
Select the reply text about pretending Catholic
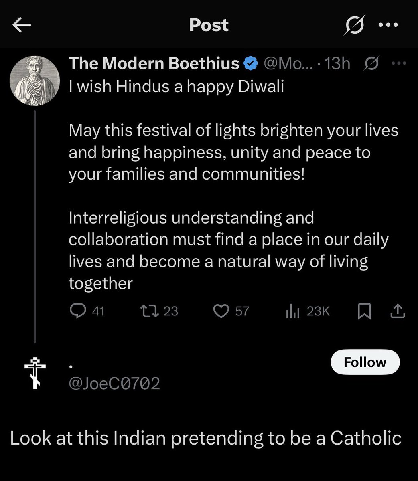pos(206,438)
